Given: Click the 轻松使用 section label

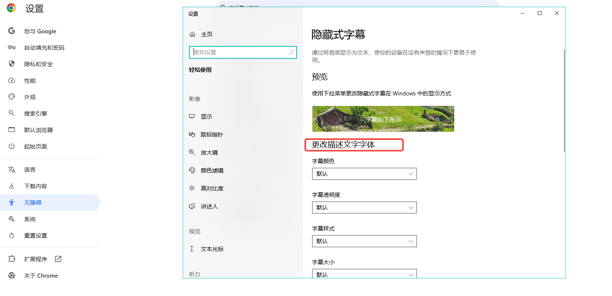Looking at the screenshot, I should click(x=200, y=70).
